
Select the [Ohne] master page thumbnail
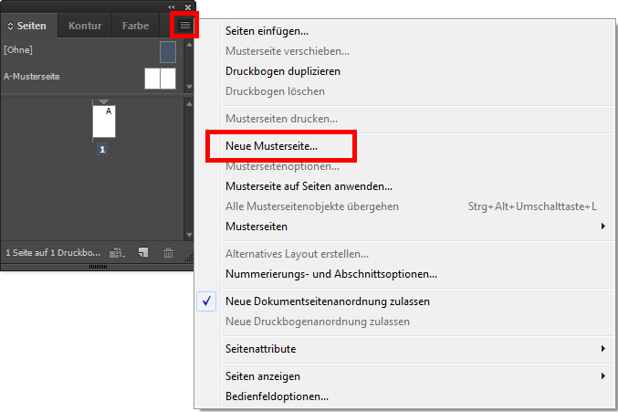pos(168,51)
